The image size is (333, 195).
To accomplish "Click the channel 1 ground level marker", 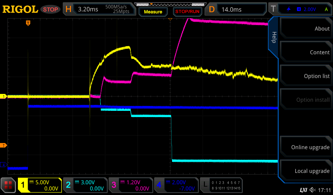I will [4, 97].
